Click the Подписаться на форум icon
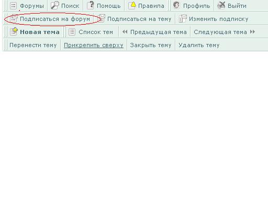 (x=14, y=18)
